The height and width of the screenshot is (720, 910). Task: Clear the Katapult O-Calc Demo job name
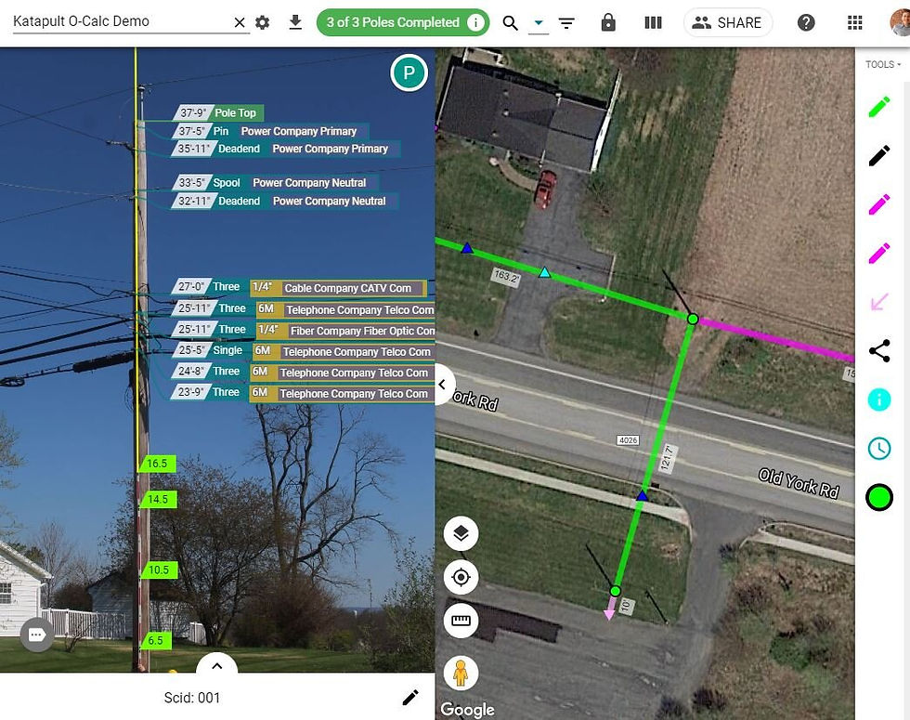coord(240,22)
